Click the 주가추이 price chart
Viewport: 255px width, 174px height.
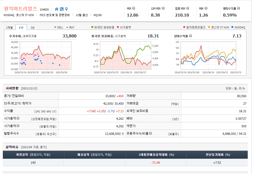[46, 55]
